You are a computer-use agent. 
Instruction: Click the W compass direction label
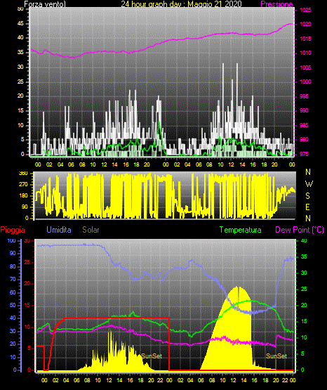309,184
